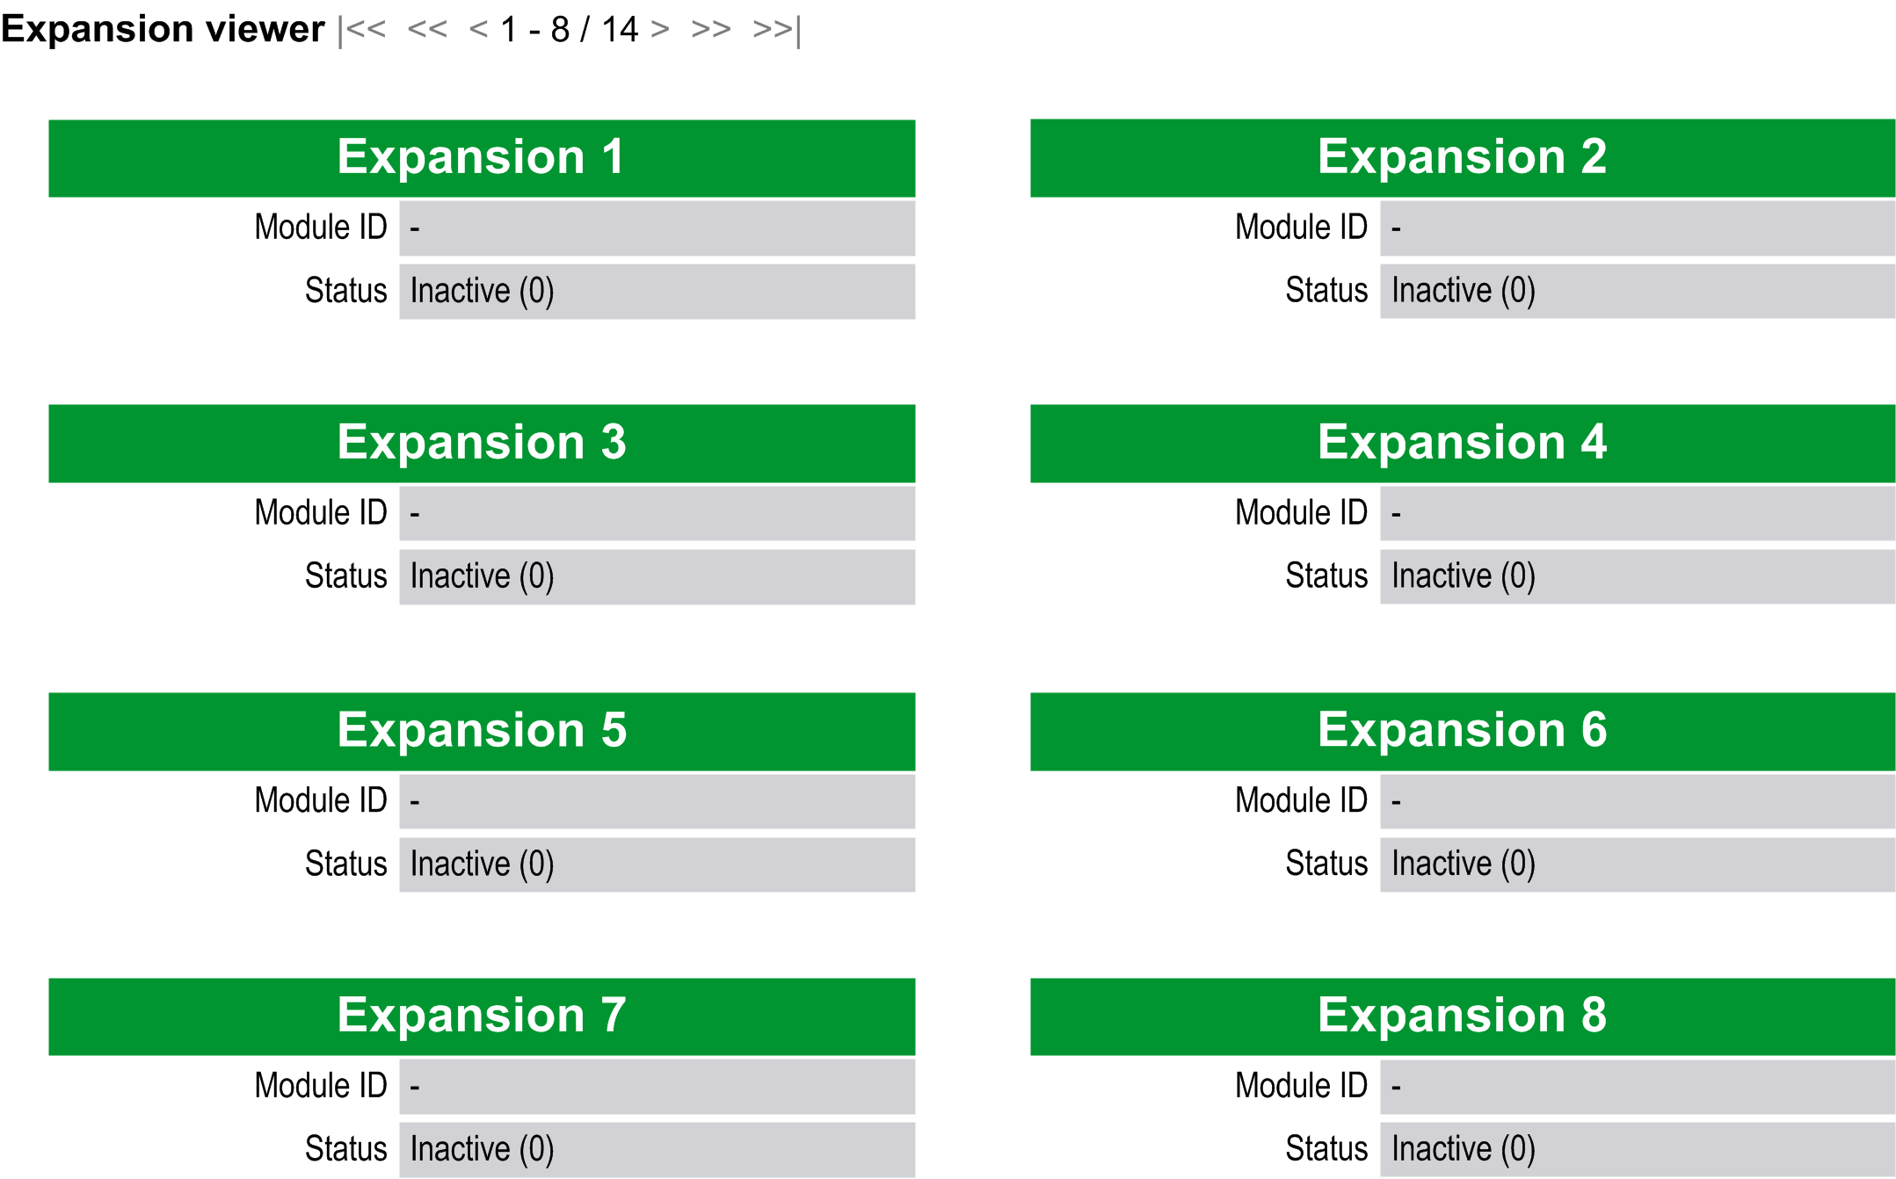1896x1179 pixels.
Task: Jump to last page of expansions
Action: click(777, 30)
